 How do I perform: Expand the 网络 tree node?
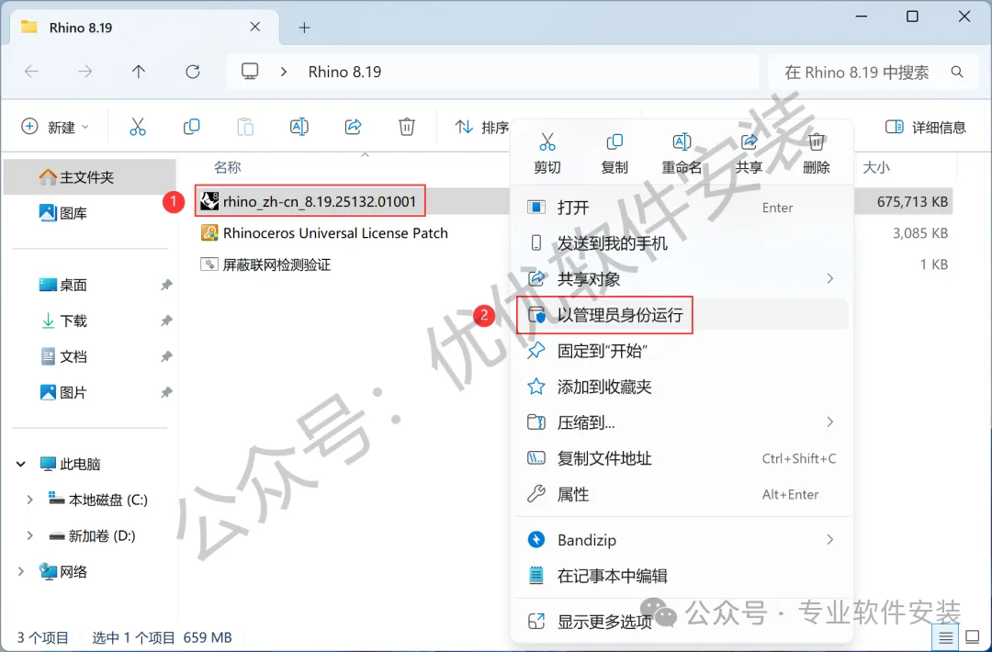21,572
